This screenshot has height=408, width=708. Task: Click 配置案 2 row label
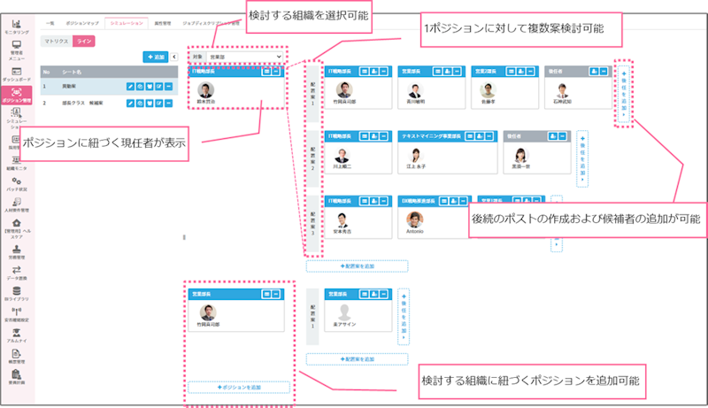click(x=312, y=158)
